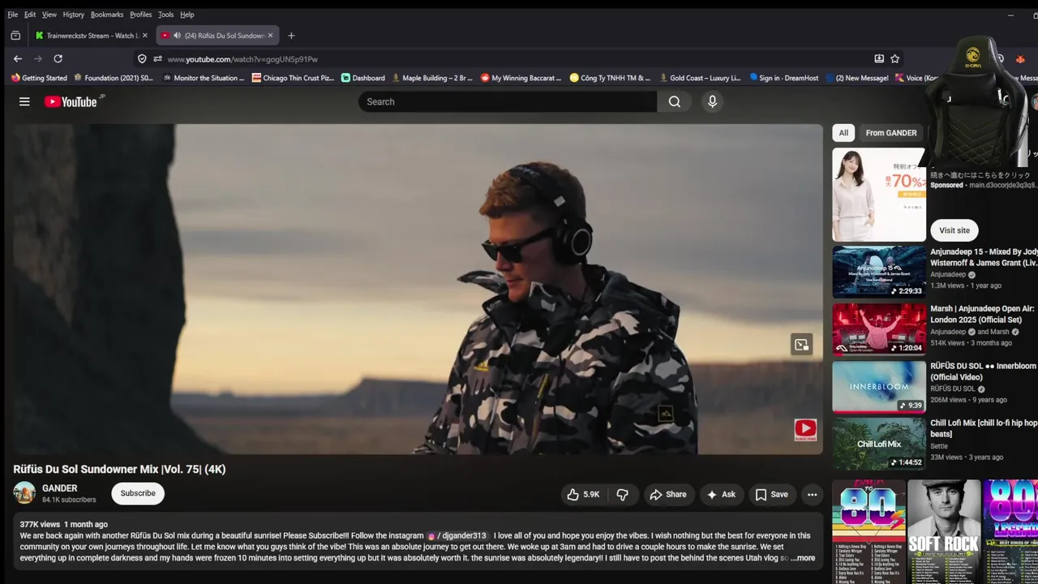Open the GANDER channel avatar
This screenshot has width=1038, height=584.
24,492
